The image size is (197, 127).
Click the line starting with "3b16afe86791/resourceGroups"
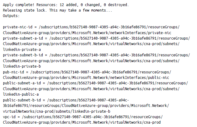point(85,105)
